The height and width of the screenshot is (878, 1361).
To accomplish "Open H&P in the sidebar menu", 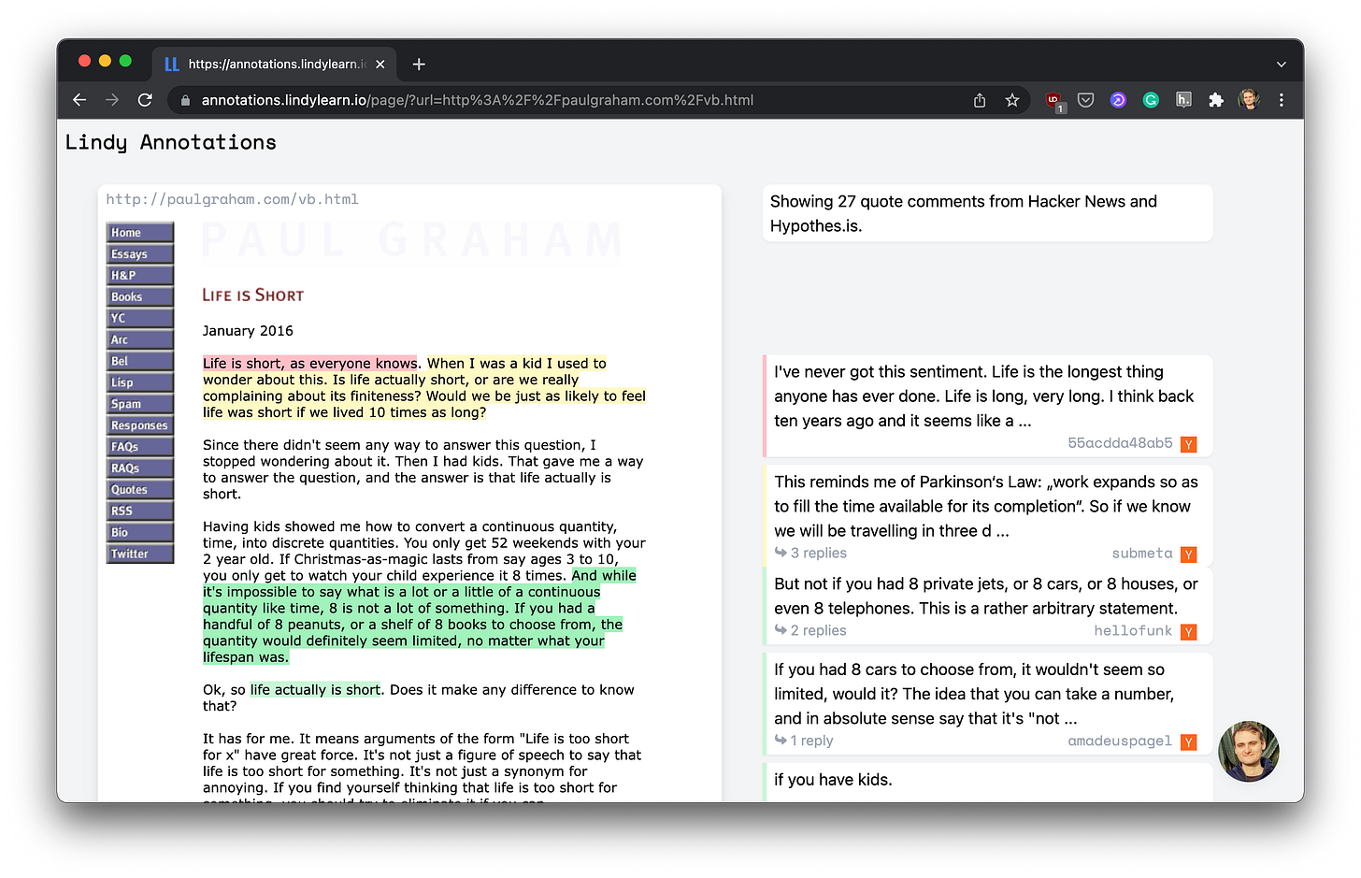I will (x=140, y=276).
